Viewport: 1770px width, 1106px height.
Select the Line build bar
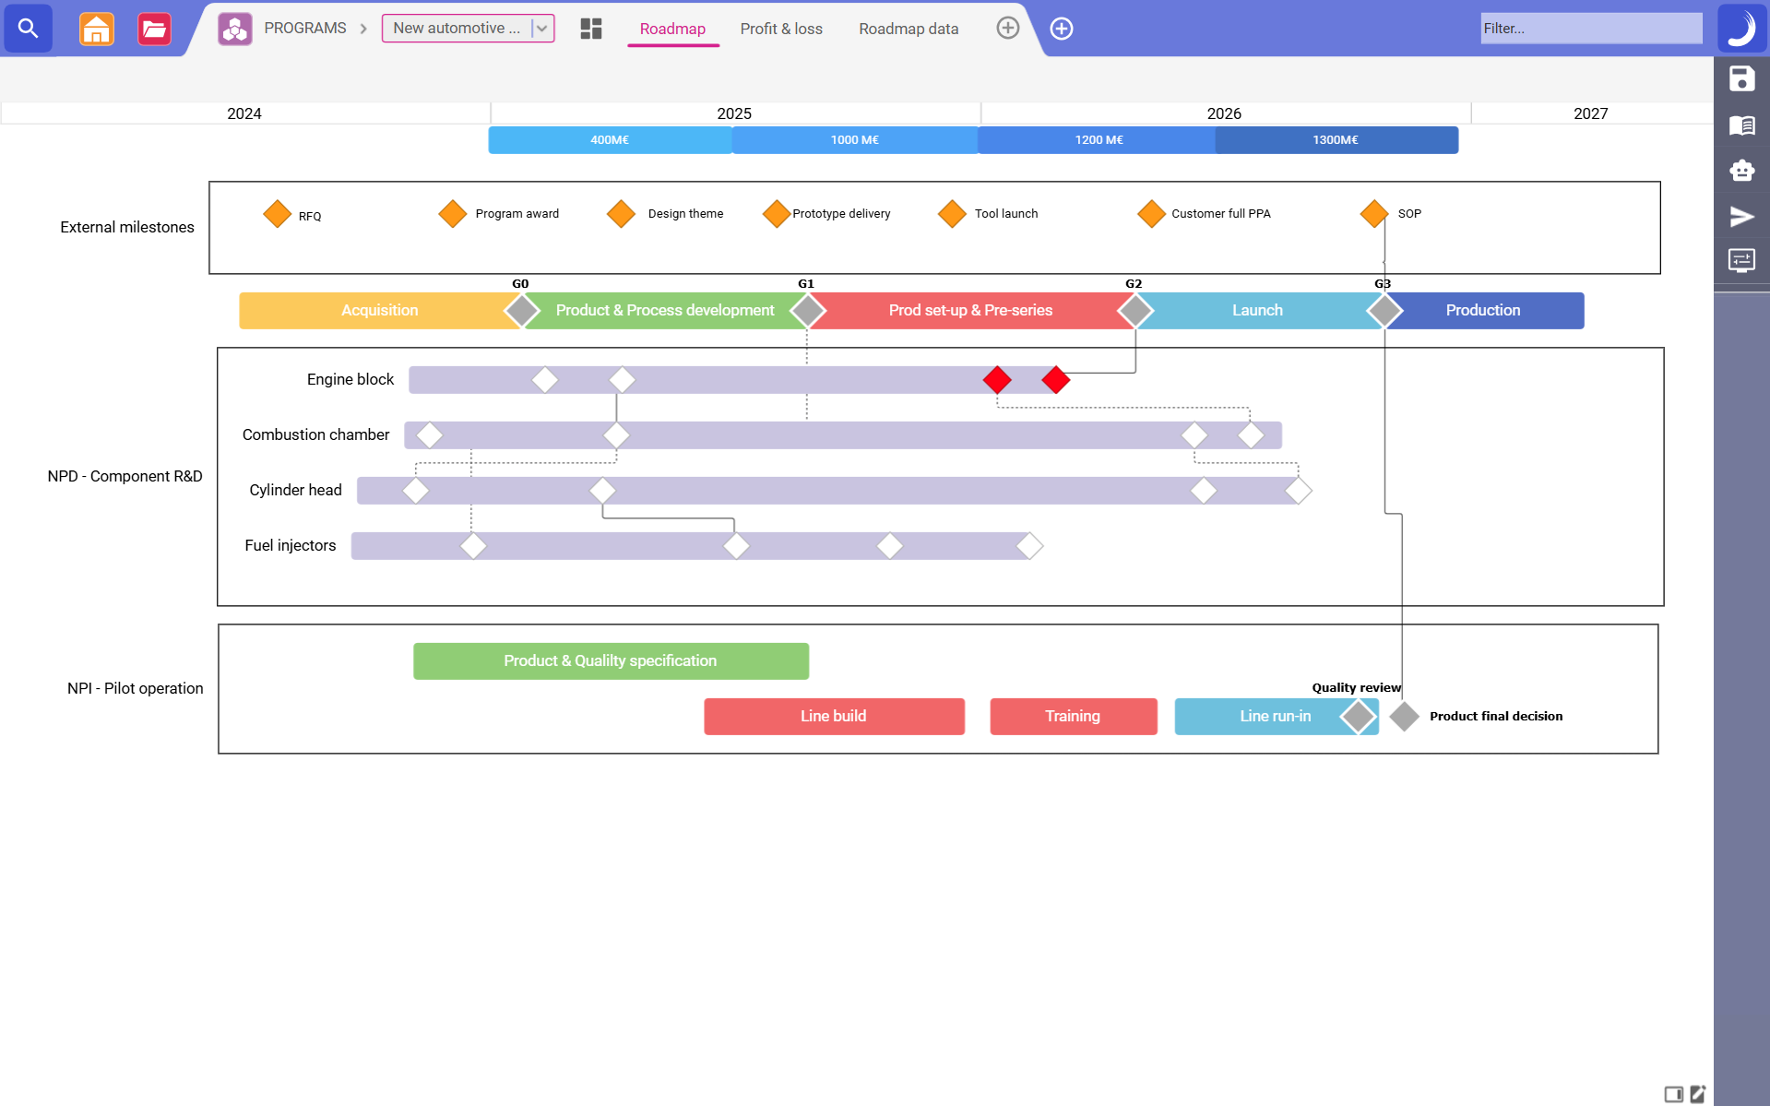point(834,717)
